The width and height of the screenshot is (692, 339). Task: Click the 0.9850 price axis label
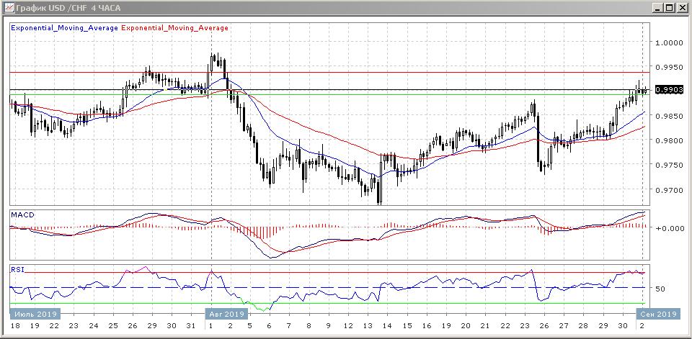[668, 116]
